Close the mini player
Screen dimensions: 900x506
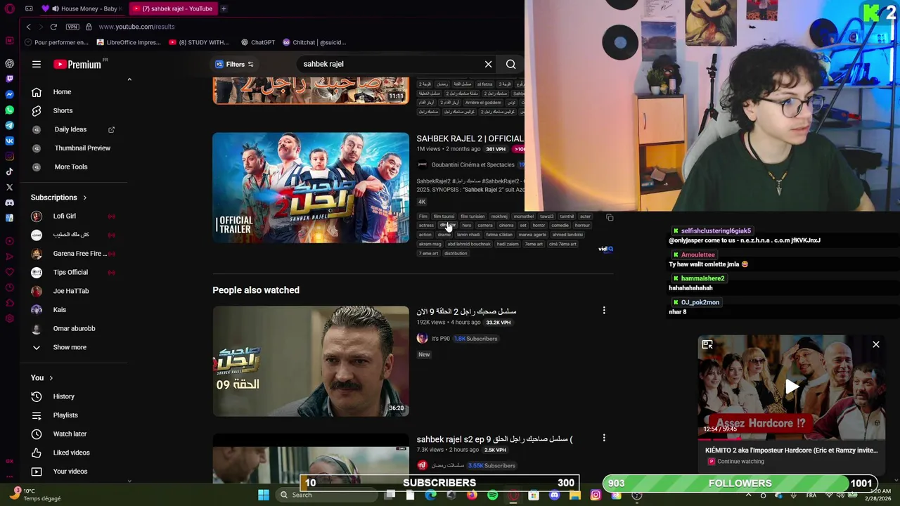click(876, 344)
